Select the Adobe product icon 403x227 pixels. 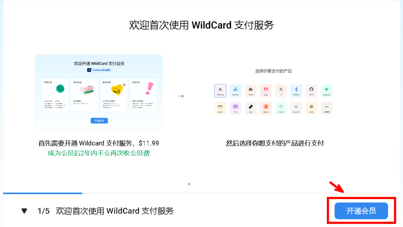pyautogui.click(x=266, y=91)
